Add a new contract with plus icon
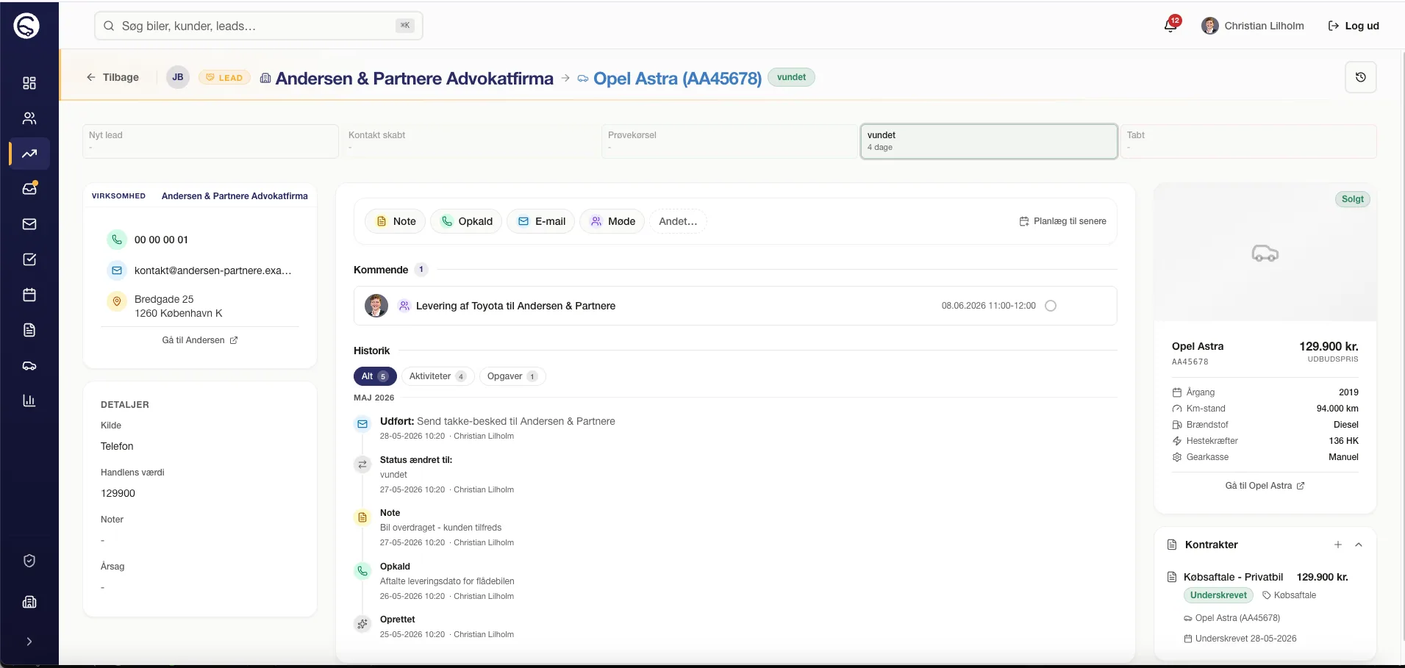This screenshot has width=1405, height=668. pyautogui.click(x=1338, y=545)
